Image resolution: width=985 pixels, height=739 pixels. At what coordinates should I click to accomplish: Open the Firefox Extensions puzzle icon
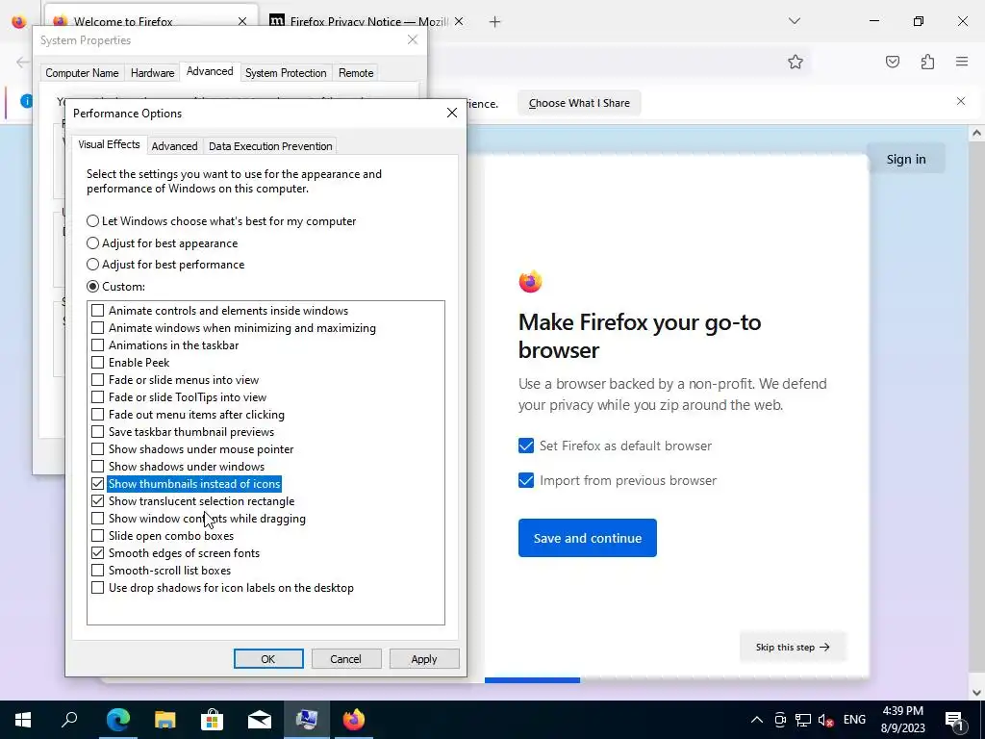coord(927,62)
